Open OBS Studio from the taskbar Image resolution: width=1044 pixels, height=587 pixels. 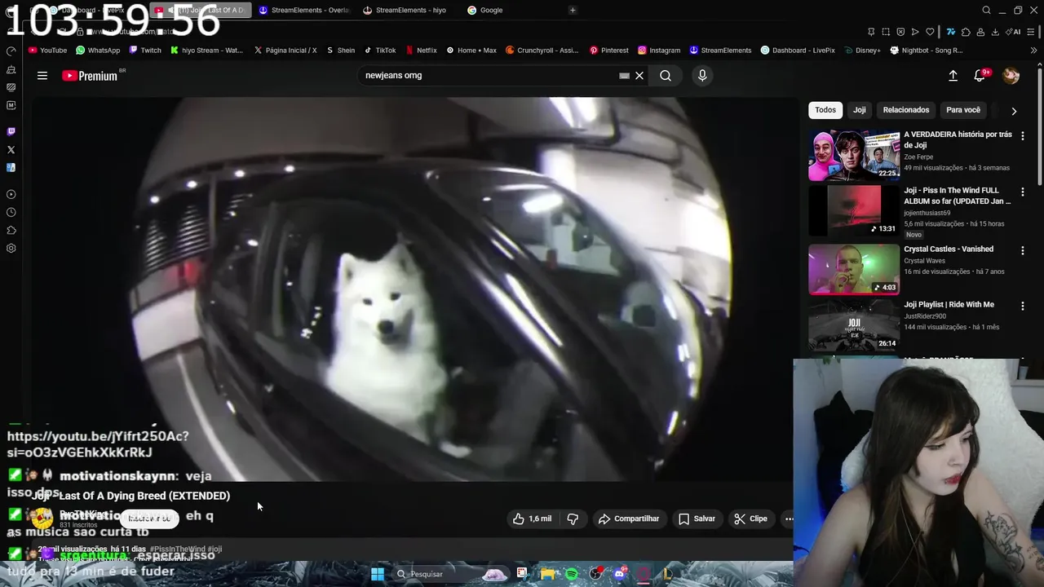(x=596, y=574)
